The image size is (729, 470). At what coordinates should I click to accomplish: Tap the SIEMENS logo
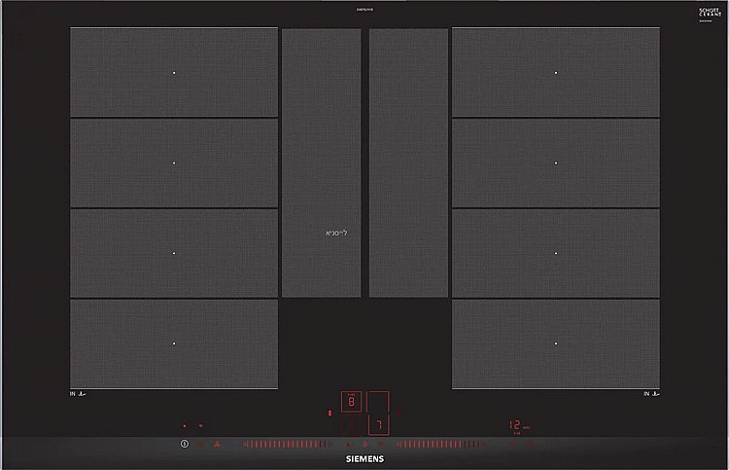point(364,459)
